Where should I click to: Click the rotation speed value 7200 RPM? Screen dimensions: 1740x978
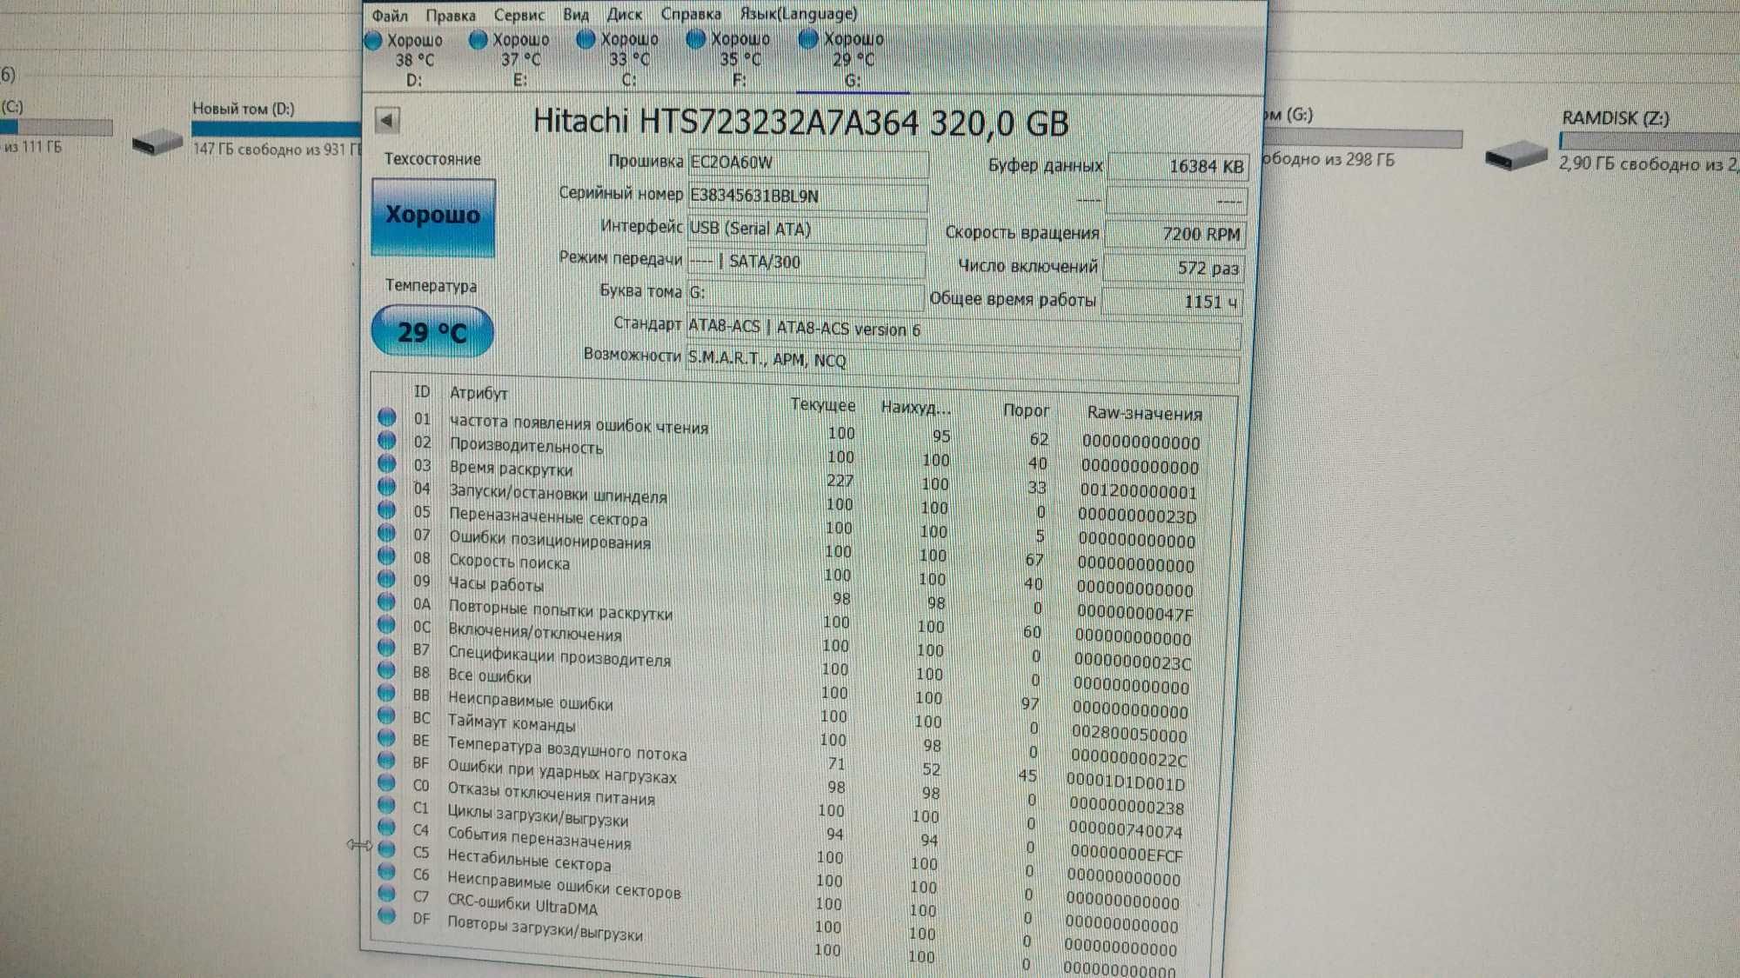coord(1176,234)
